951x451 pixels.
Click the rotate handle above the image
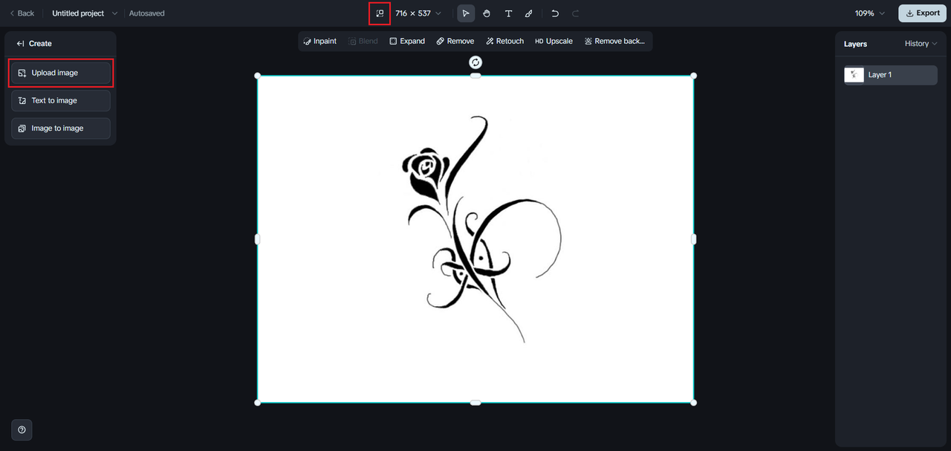click(475, 62)
